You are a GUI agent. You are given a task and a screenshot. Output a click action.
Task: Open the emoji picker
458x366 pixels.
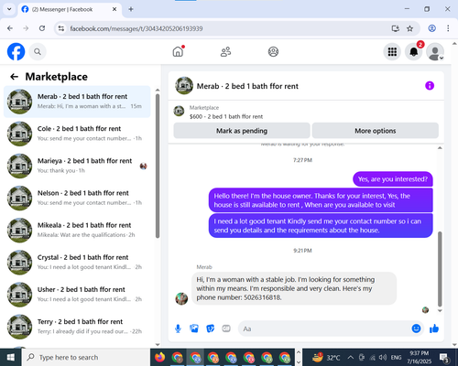click(416, 328)
